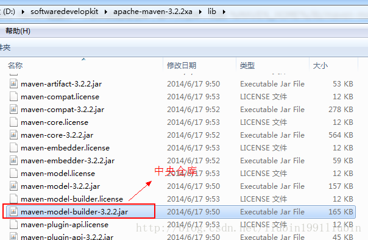Click the maven-model-builder.license file icon
This screenshot has height=240, width=368.
click(13, 199)
